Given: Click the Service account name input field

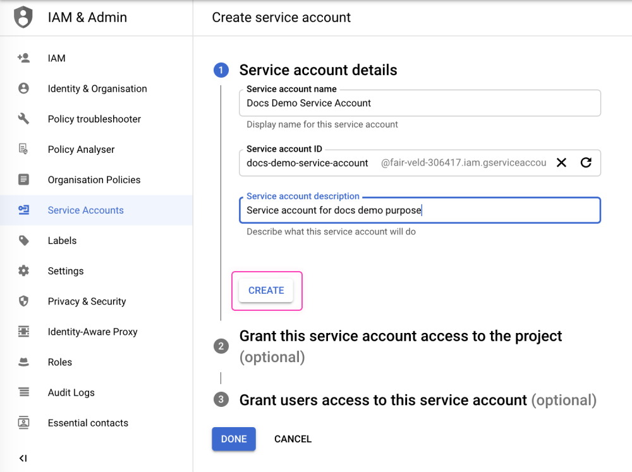Looking at the screenshot, I should tap(420, 102).
